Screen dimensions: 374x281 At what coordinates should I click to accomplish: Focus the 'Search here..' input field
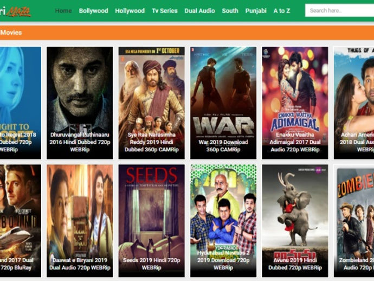point(339,10)
